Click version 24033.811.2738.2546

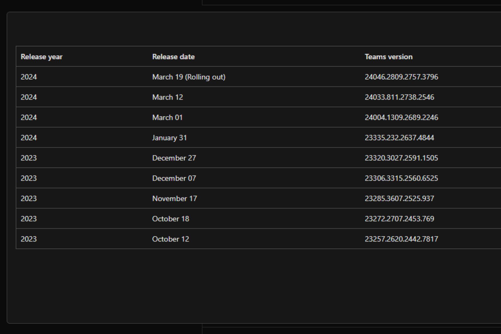pyautogui.click(x=399, y=97)
